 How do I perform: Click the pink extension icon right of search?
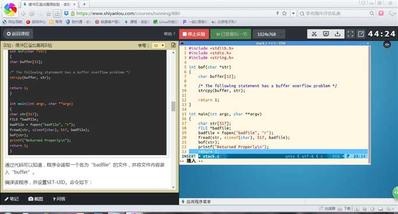click(x=381, y=13)
